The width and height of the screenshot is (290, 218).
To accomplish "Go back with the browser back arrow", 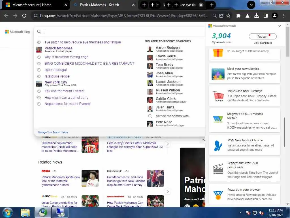I will pos(6,16).
